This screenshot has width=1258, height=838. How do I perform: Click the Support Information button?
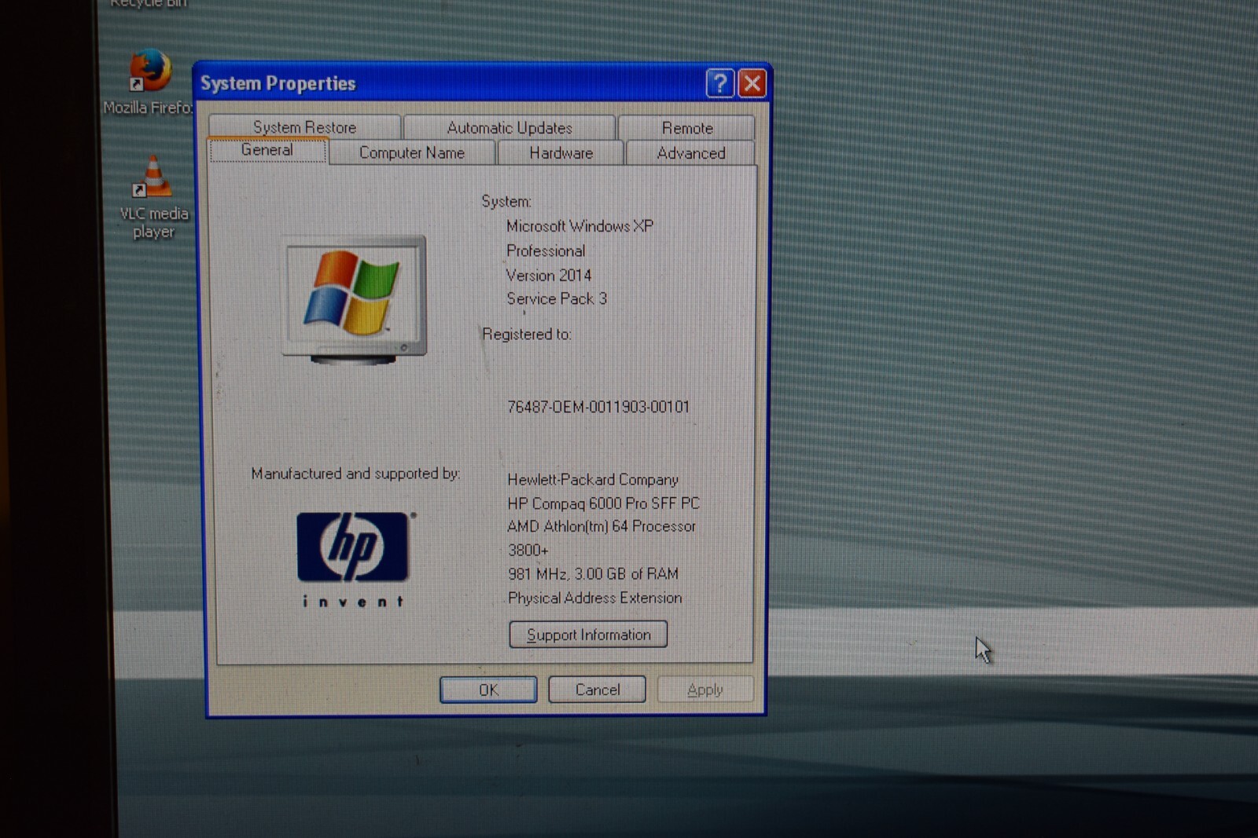click(588, 635)
